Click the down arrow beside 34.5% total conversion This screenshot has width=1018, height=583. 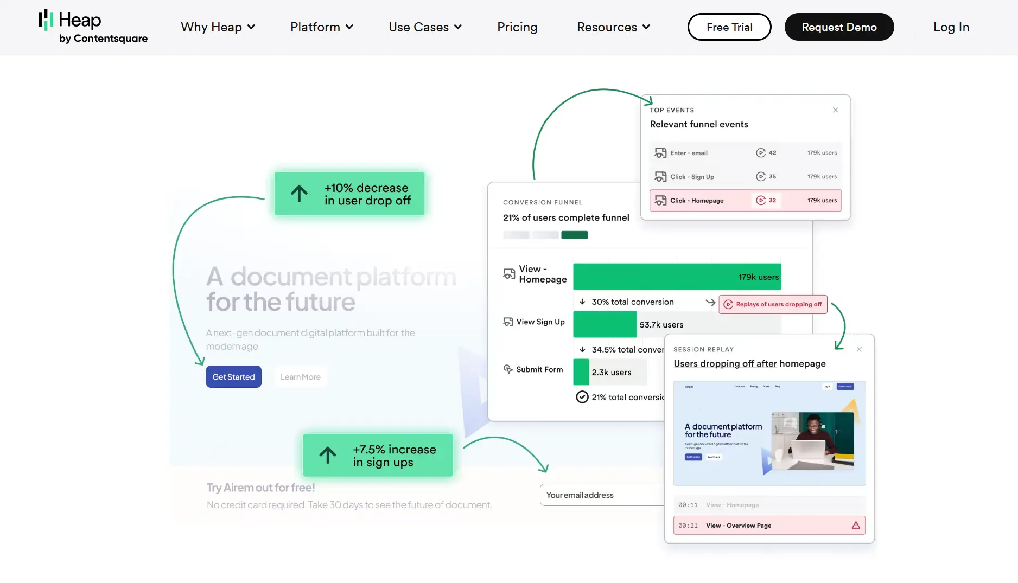582,349
